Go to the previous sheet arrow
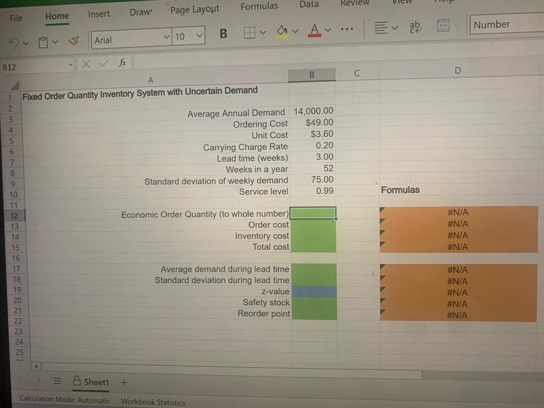This screenshot has width=544, height=408. point(20,380)
